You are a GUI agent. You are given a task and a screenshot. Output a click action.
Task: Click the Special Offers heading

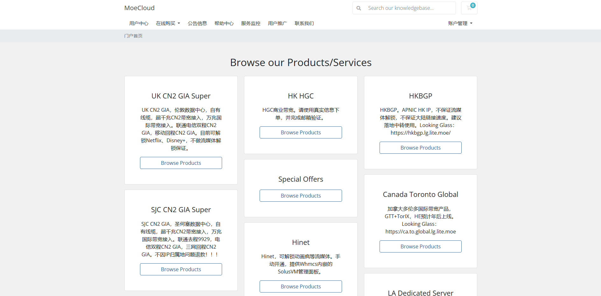(x=301, y=179)
